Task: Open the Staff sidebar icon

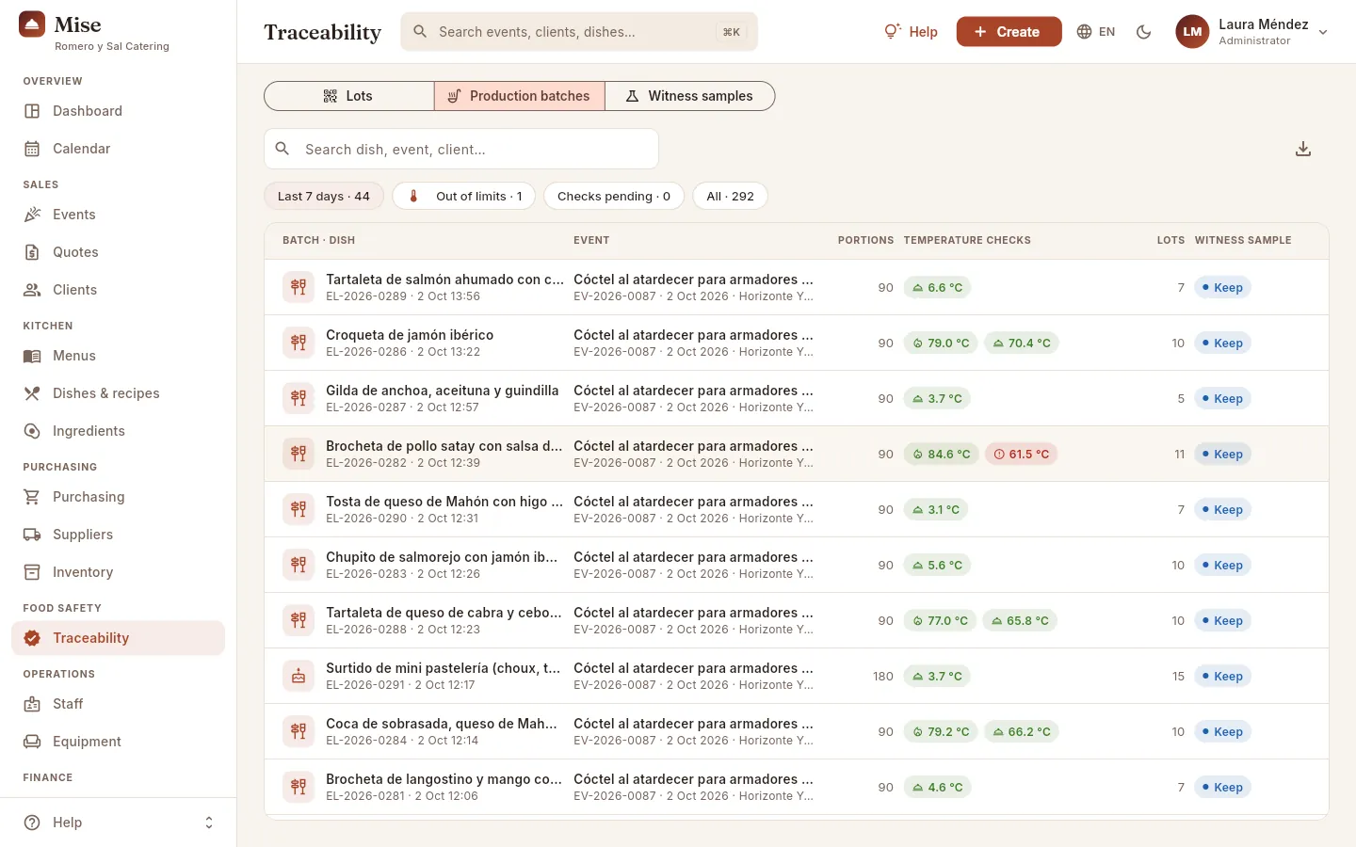Action: tap(32, 704)
